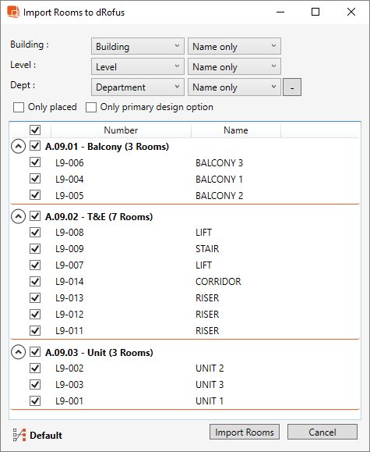
Task: Open the Building source dropdown
Action: [x=138, y=46]
